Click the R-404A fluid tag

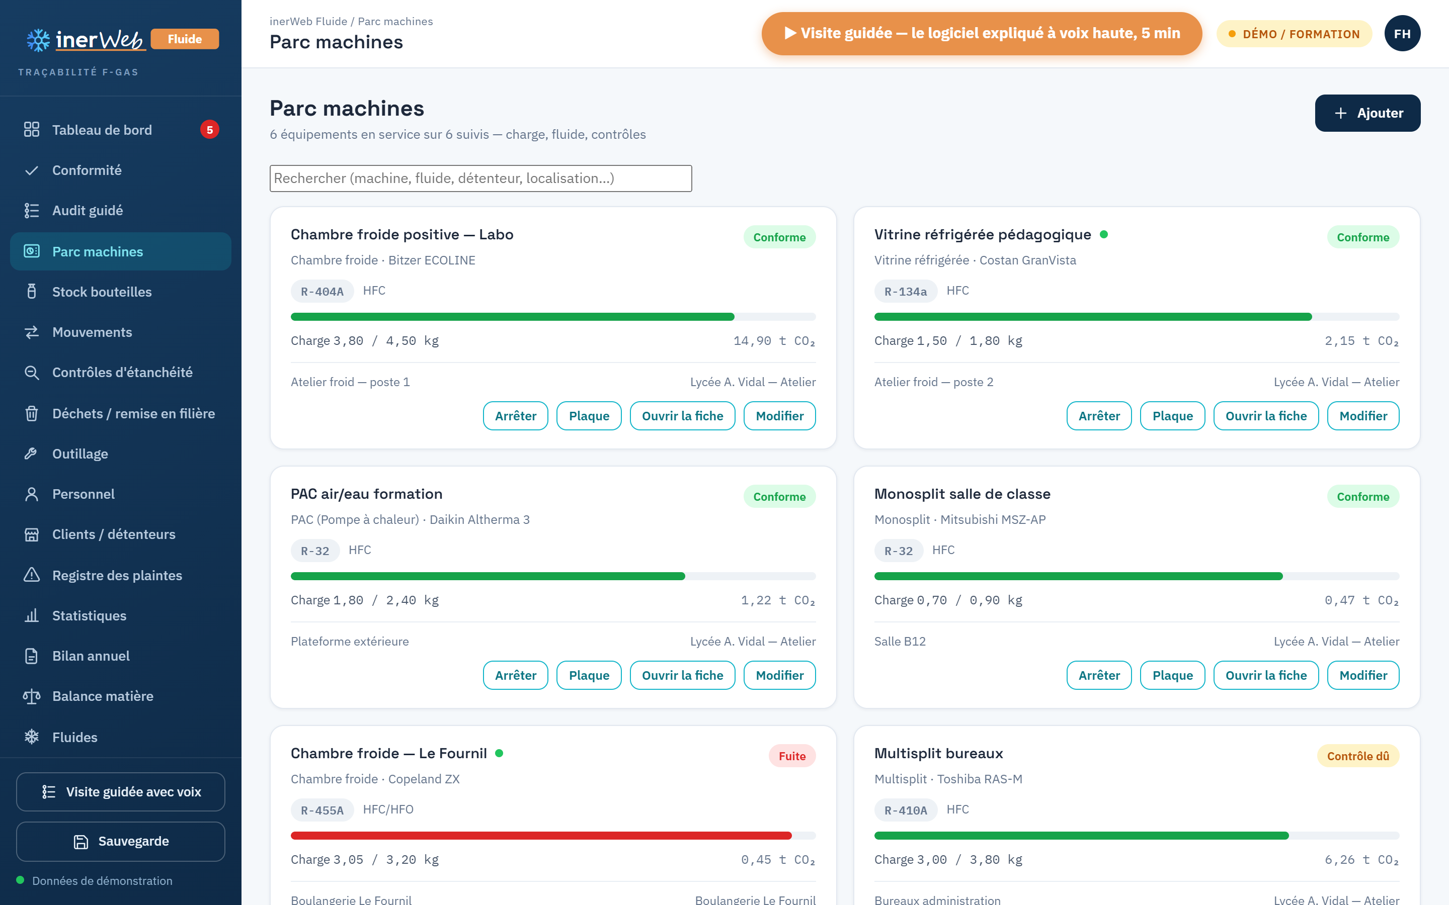click(x=322, y=292)
